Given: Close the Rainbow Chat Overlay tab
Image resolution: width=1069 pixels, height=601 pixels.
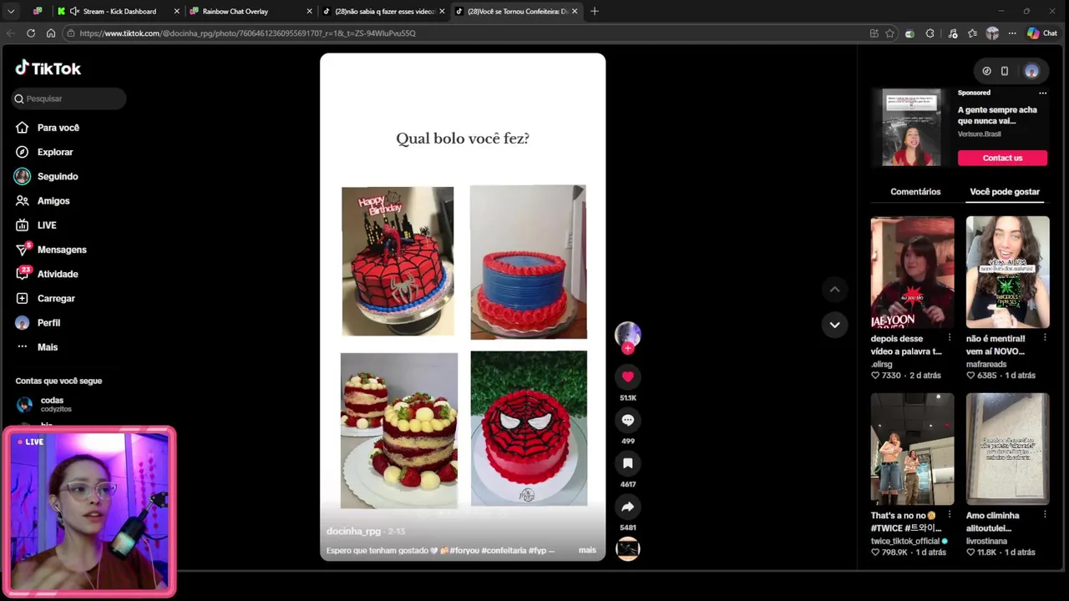Looking at the screenshot, I should [310, 12].
